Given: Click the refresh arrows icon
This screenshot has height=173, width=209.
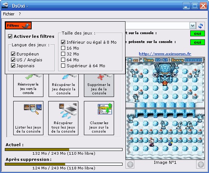Looking at the screenshot, I should coord(201,26).
